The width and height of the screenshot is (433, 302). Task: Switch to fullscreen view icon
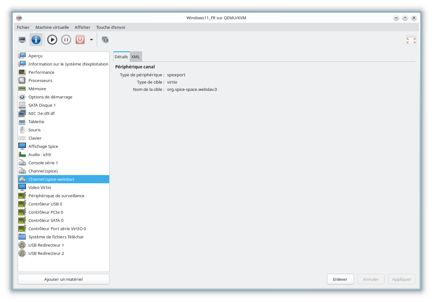(x=411, y=40)
